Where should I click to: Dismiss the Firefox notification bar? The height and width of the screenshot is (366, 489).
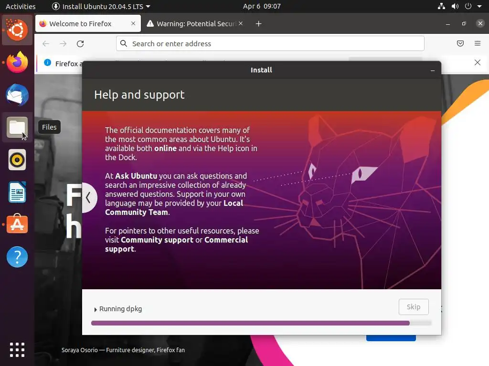[x=478, y=62]
